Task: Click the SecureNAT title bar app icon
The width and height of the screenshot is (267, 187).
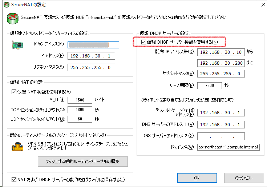Action: (7, 5)
